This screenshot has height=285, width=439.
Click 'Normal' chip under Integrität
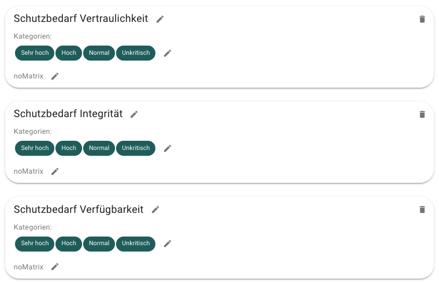tap(99, 148)
